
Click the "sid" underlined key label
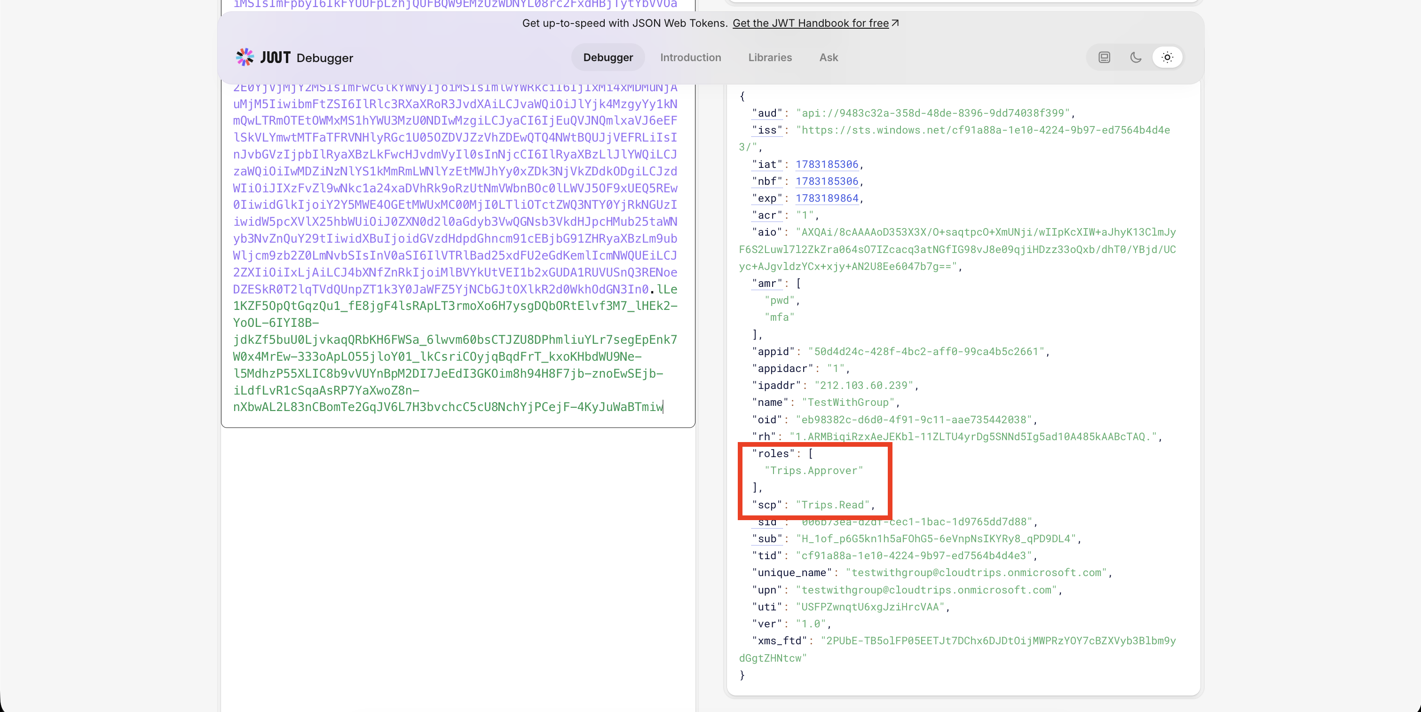point(767,522)
